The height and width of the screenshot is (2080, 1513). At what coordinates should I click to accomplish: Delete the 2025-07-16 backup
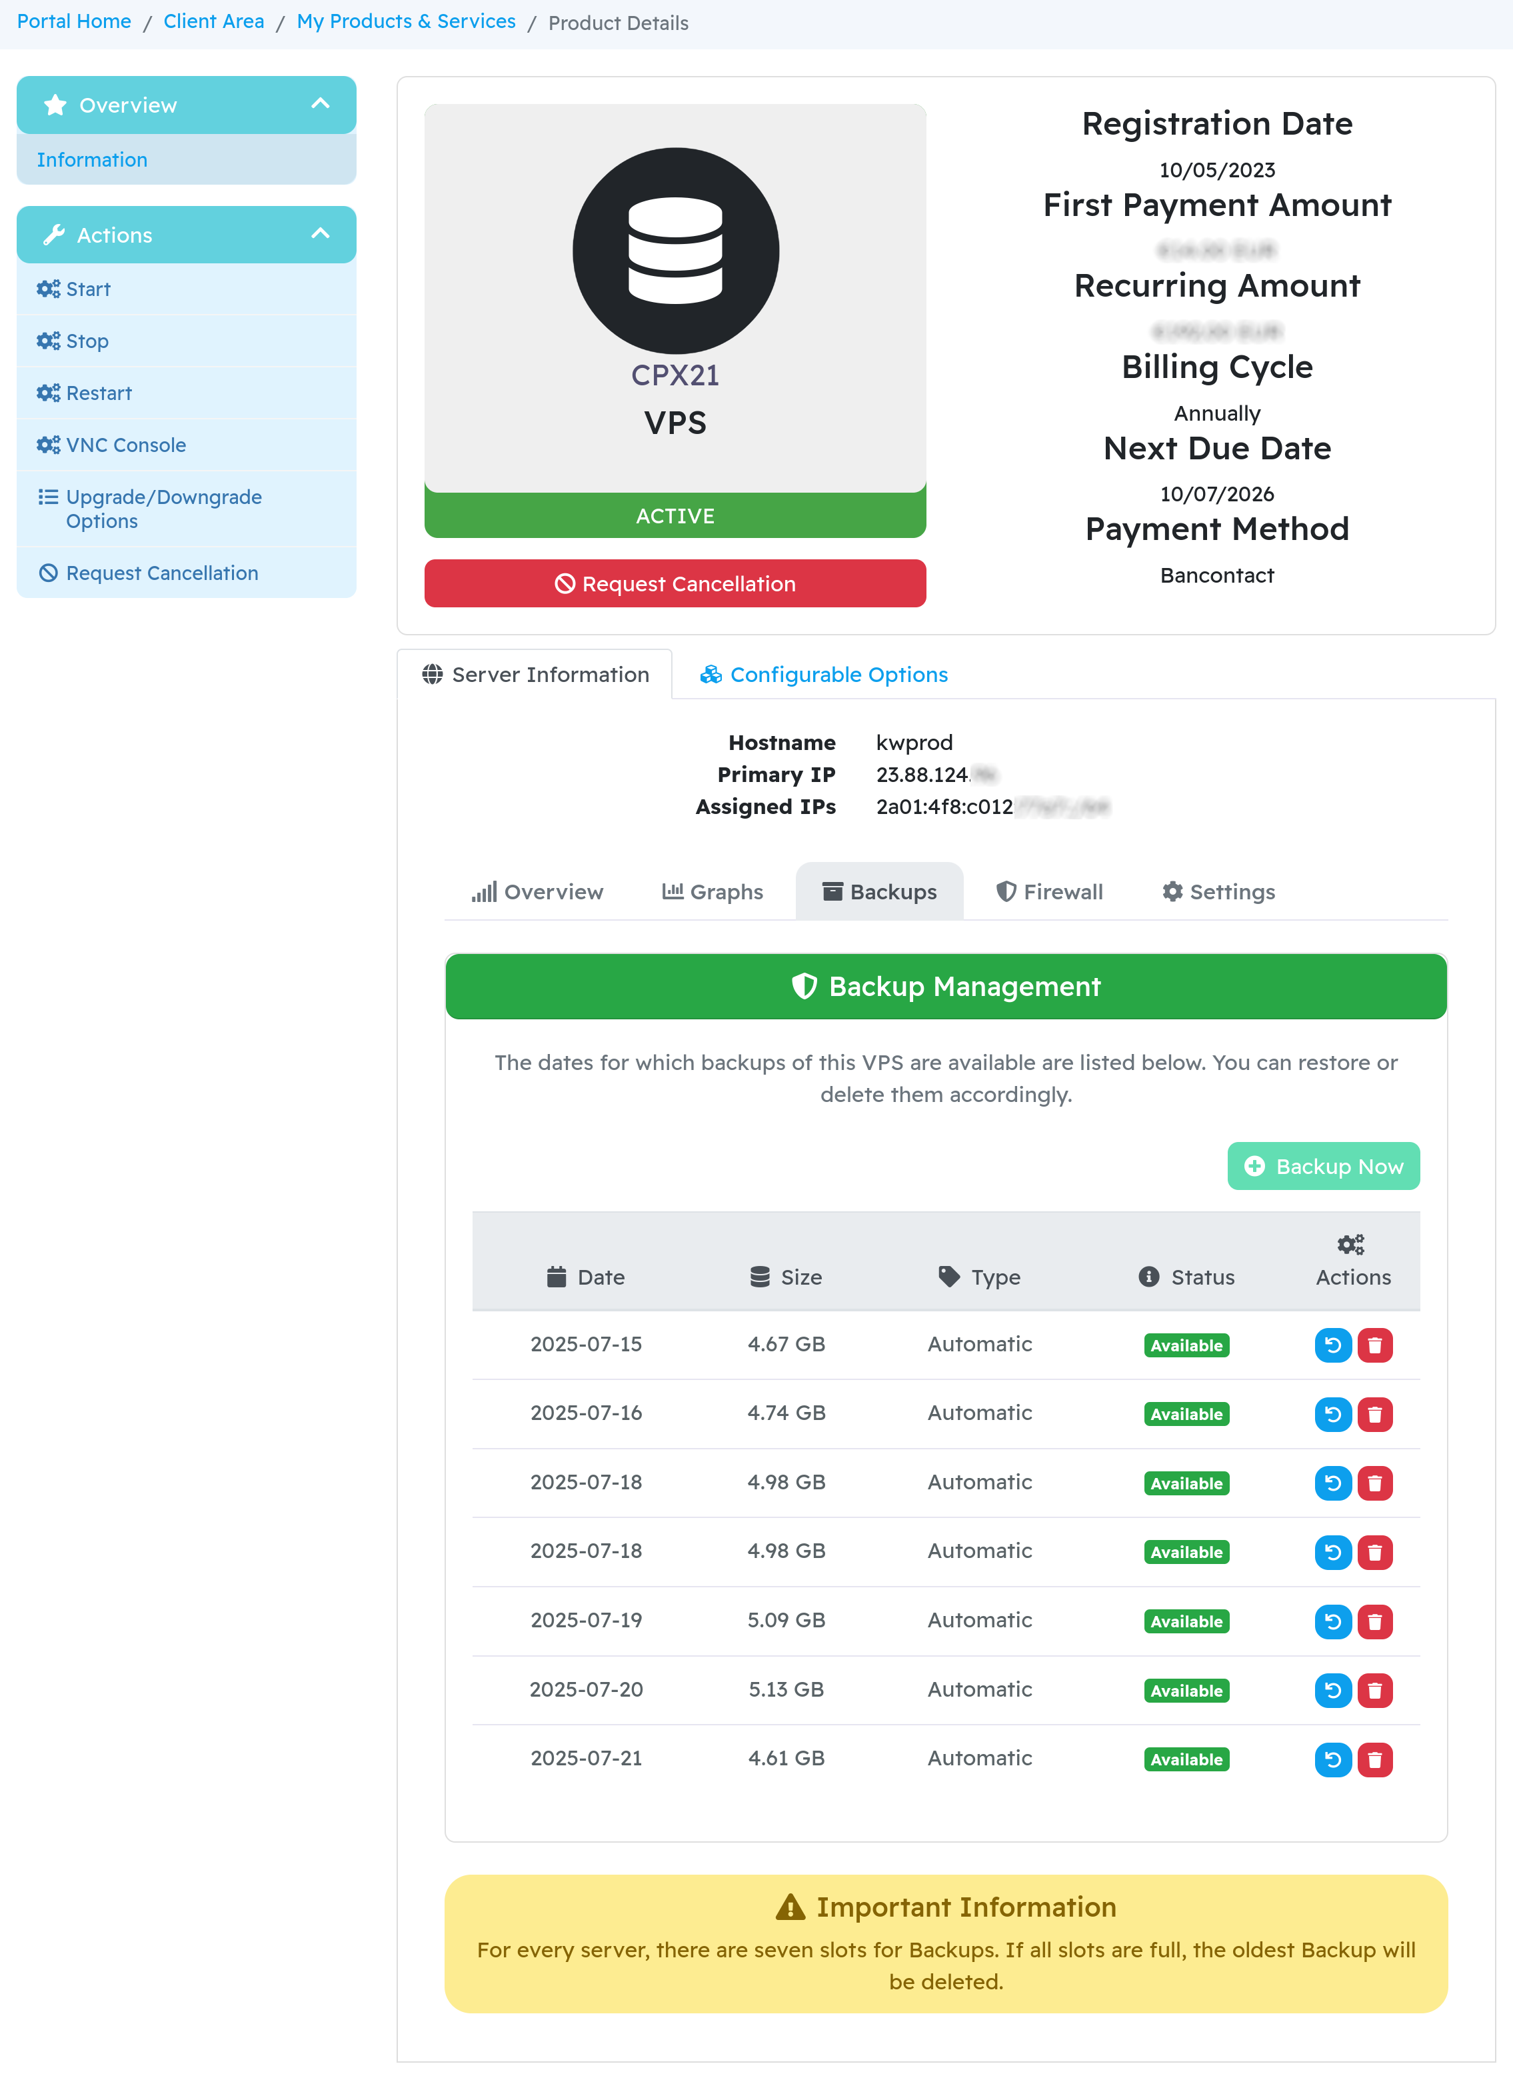(x=1374, y=1413)
